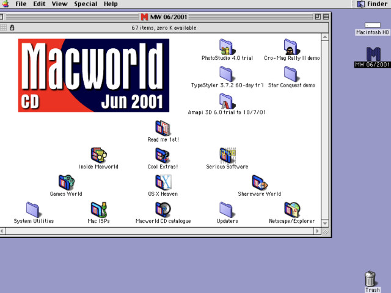This screenshot has height=293, width=391.
Task: Open the OS X Heaven folder icon
Action: click(163, 183)
